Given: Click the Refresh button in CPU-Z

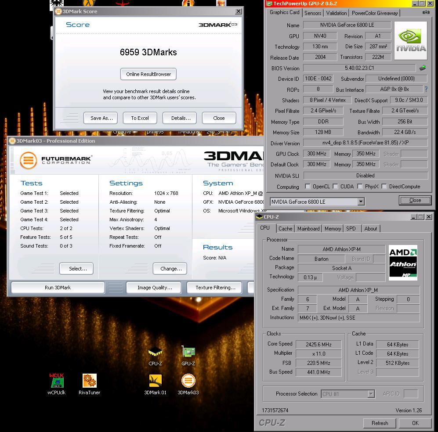Looking at the screenshot, I should tap(380, 423).
